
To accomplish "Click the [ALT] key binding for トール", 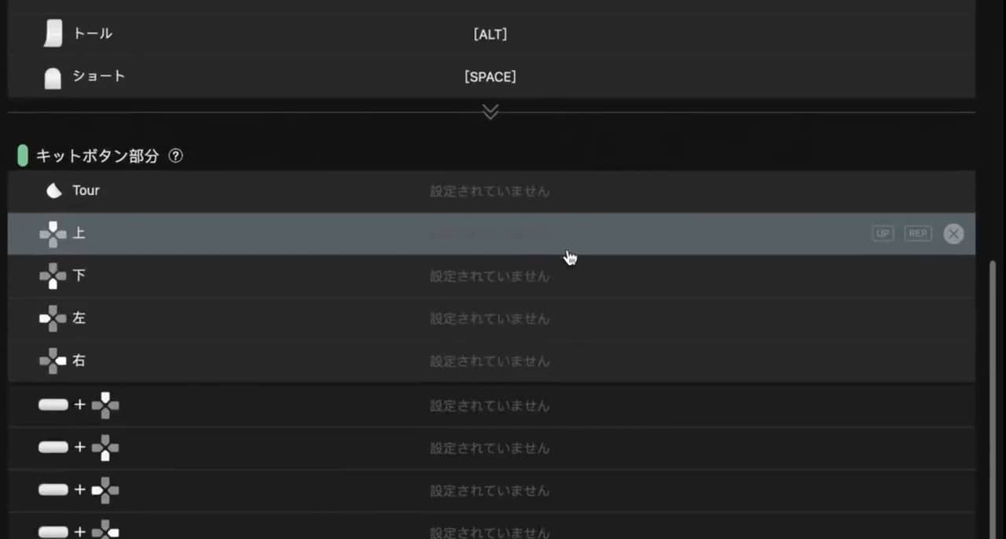I will 490,35.
